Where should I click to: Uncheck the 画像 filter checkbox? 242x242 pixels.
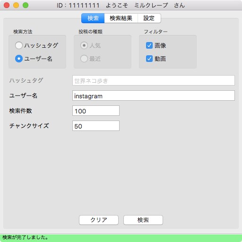149,45
